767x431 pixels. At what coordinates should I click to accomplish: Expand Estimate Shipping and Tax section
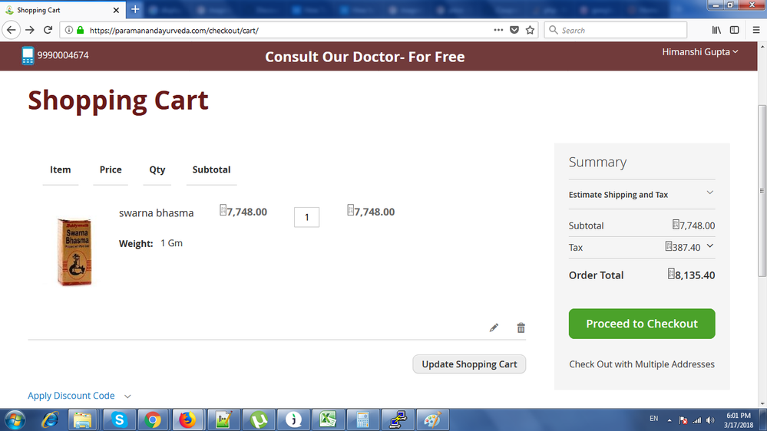click(x=709, y=192)
